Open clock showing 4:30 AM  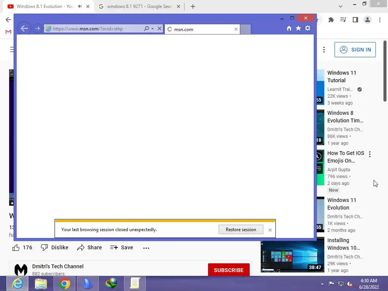point(369,284)
